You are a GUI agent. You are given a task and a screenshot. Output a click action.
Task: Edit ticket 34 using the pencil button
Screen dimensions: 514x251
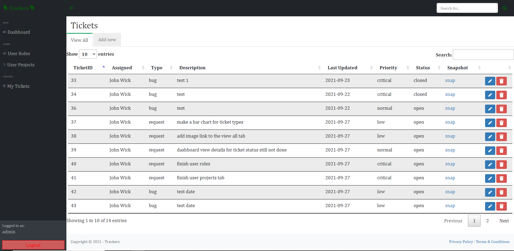point(490,95)
